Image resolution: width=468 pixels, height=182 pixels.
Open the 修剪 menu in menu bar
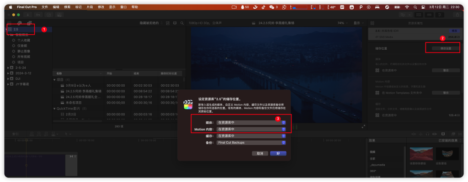coord(67,7)
